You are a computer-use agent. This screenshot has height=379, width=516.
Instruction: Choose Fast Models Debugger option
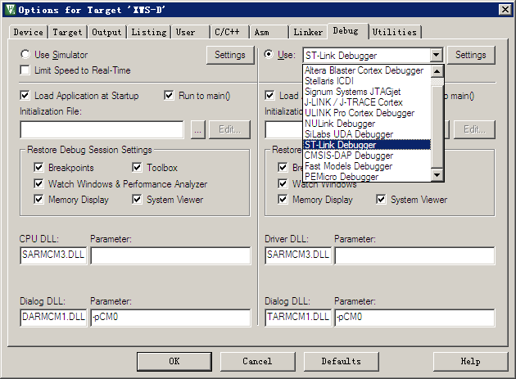tap(367, 166)
